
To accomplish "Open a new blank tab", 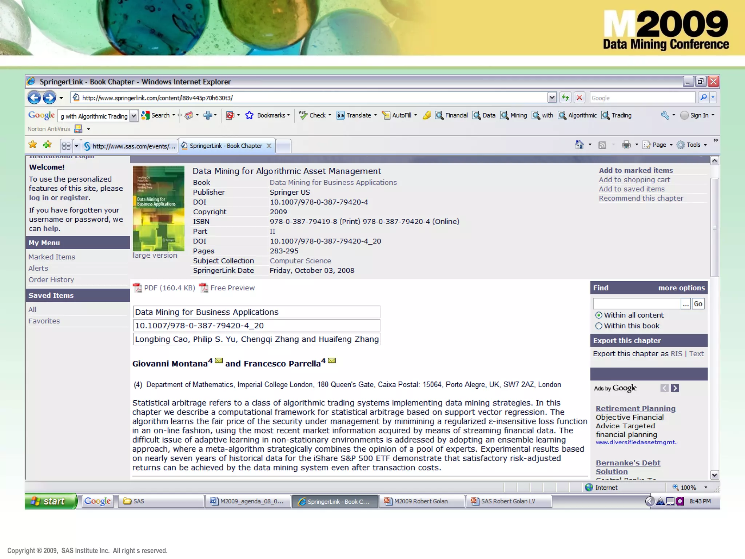I will click(284, 146).
